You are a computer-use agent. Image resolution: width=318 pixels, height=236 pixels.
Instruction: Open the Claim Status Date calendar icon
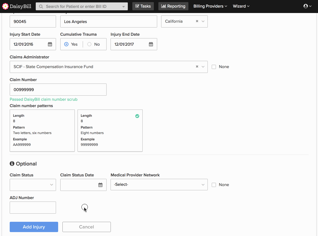(x=100, y=185)
